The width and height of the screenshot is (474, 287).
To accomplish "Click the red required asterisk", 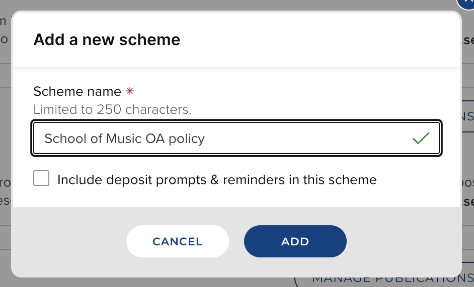I will 130,92.
